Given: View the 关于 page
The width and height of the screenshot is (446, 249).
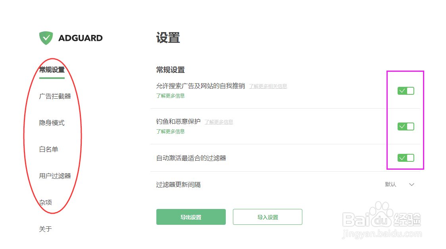Looking at the screenshot, I should [45, 229].
